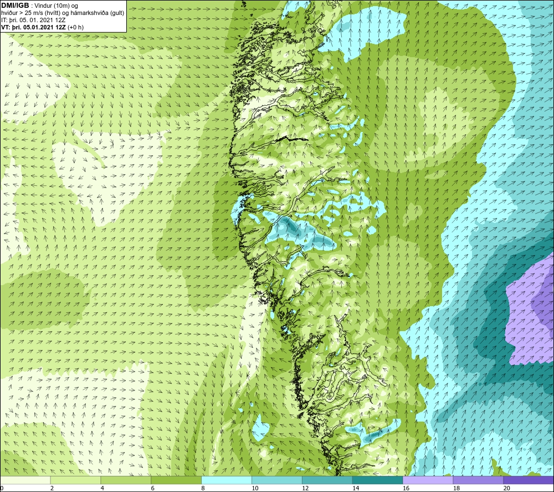Click the 12–14 m/s teal legend swatch
The width and height of the screenshot is (554, 492).
pos(327,480)
